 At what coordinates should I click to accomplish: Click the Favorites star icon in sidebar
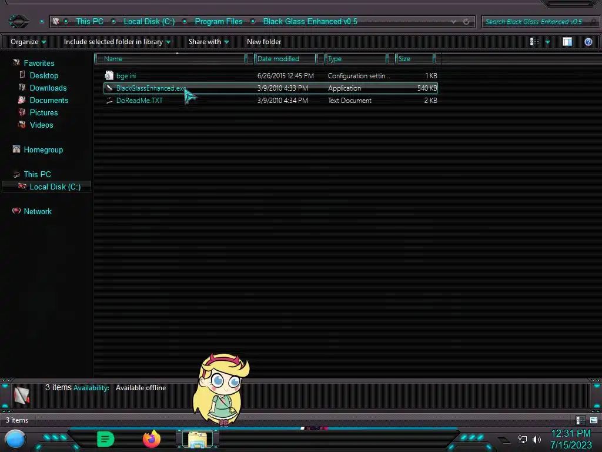(16, 62)
